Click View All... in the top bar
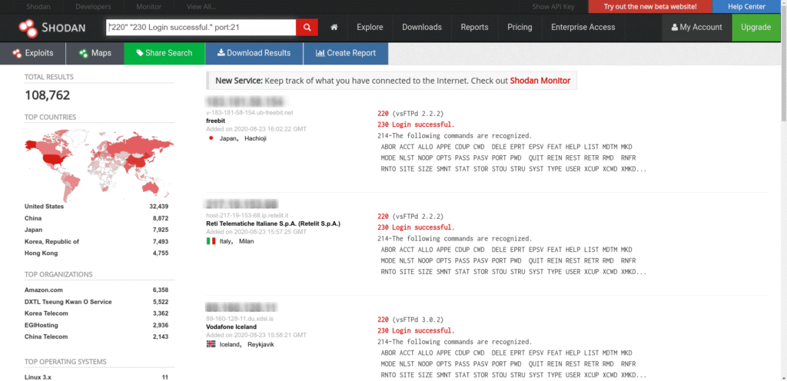Screen dimensions: 787x381 point(201,7)
